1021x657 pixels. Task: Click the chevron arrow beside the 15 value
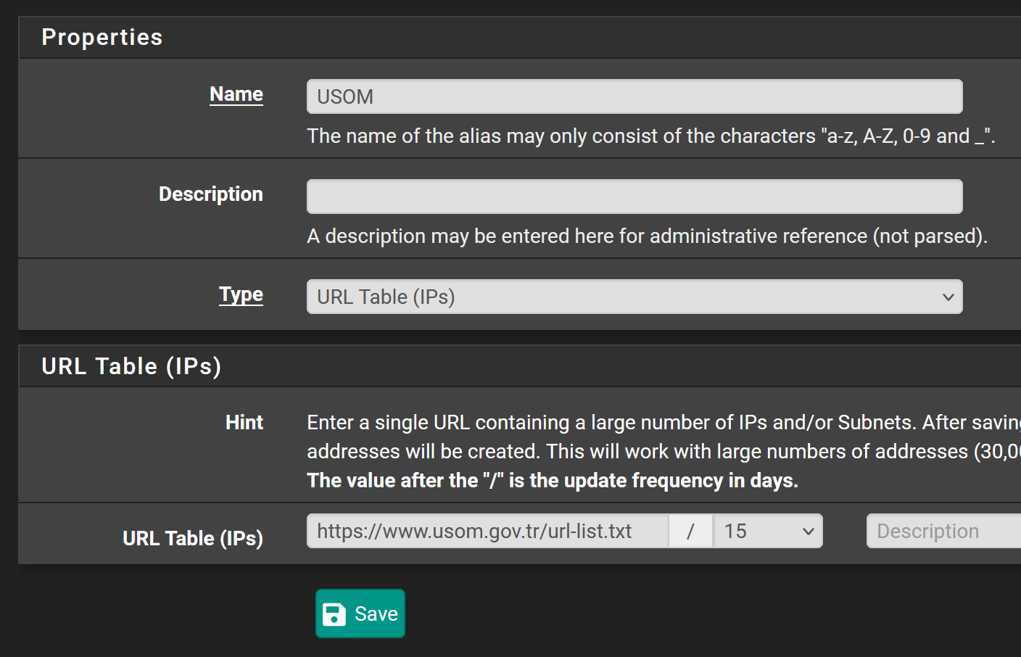tap(809, 532)
